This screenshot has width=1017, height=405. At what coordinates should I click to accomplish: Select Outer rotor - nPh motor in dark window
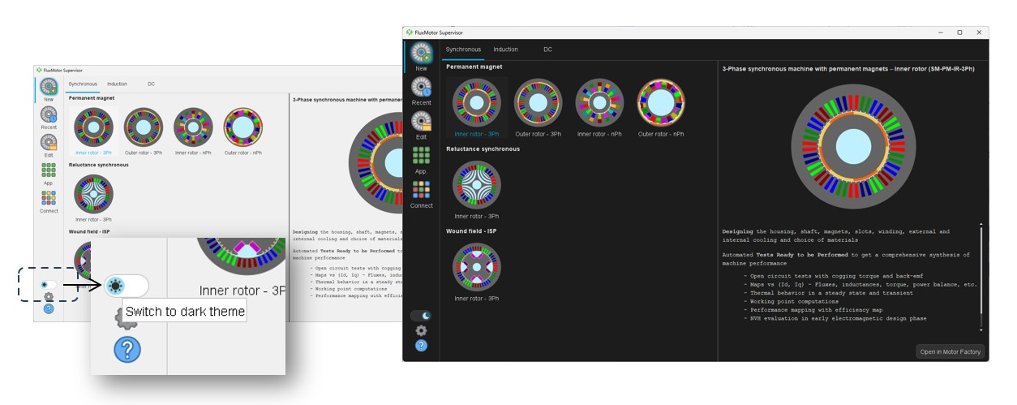click(x=661, y=103)
